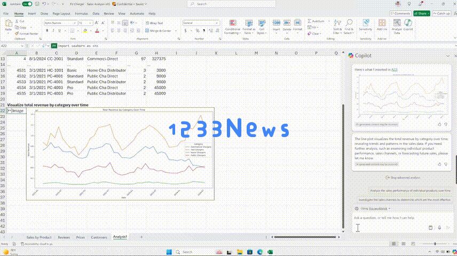Apply comma style formatting
The image size is (457, 256).
[204, 30]
